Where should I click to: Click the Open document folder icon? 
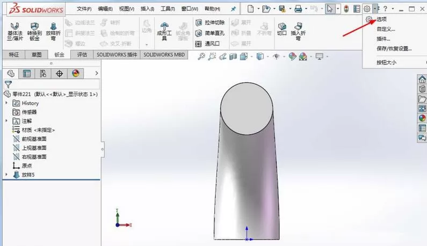tap(266, 9)
